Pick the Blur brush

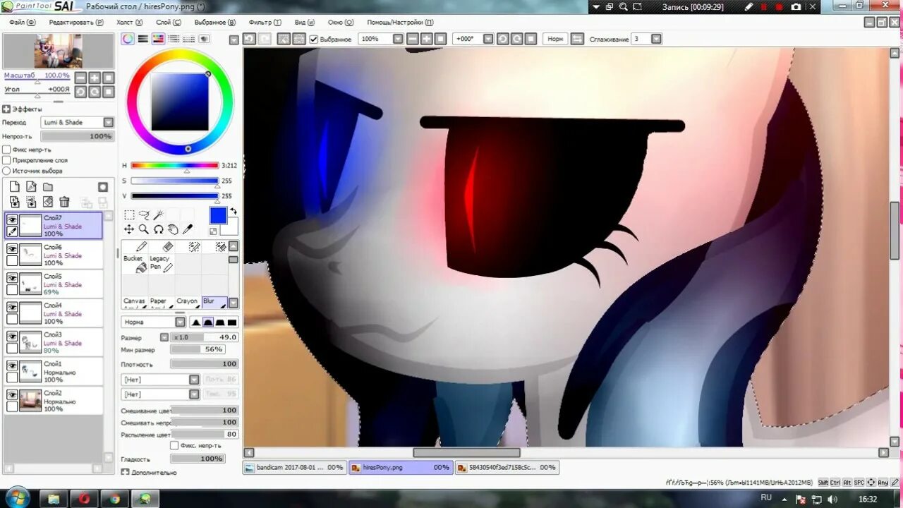[214, 303]
